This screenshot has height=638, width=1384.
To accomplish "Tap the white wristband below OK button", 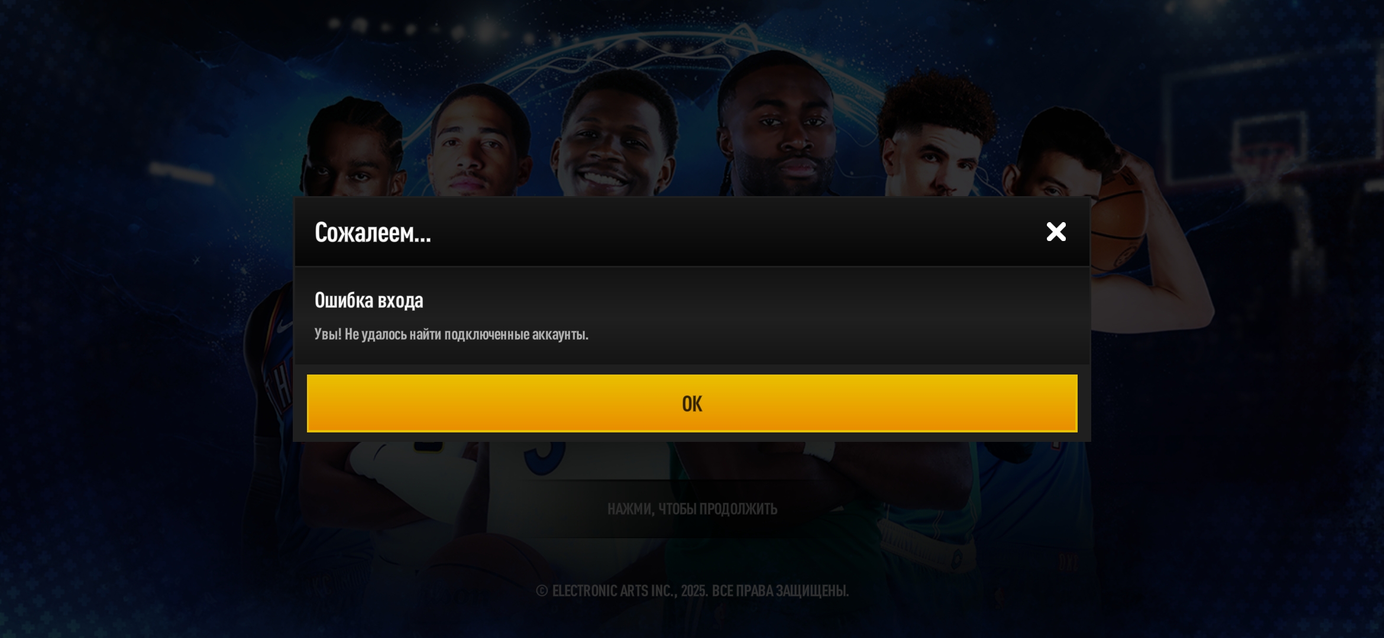I will pos(819,450).
